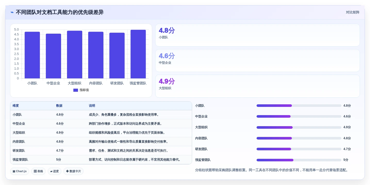
Task: Click the 内容团队 bar in chart
Action: [x=96, y=55]
